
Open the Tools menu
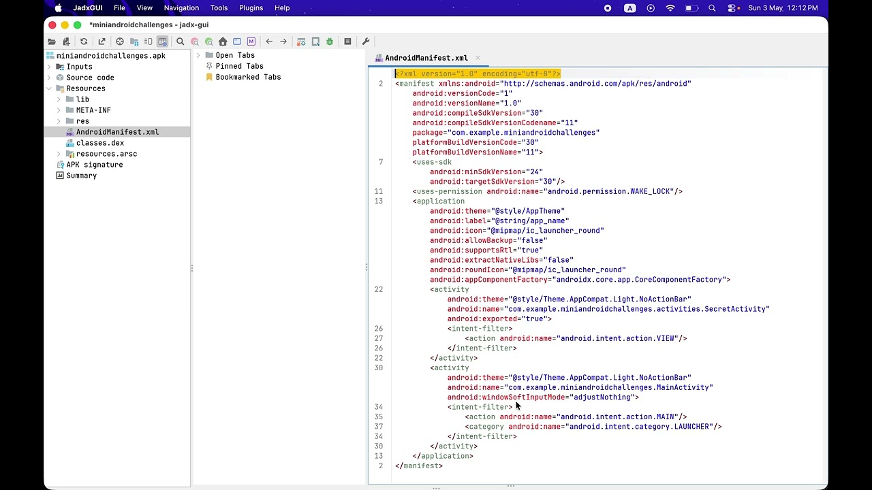pyautogui.click(x=219, y=8)
